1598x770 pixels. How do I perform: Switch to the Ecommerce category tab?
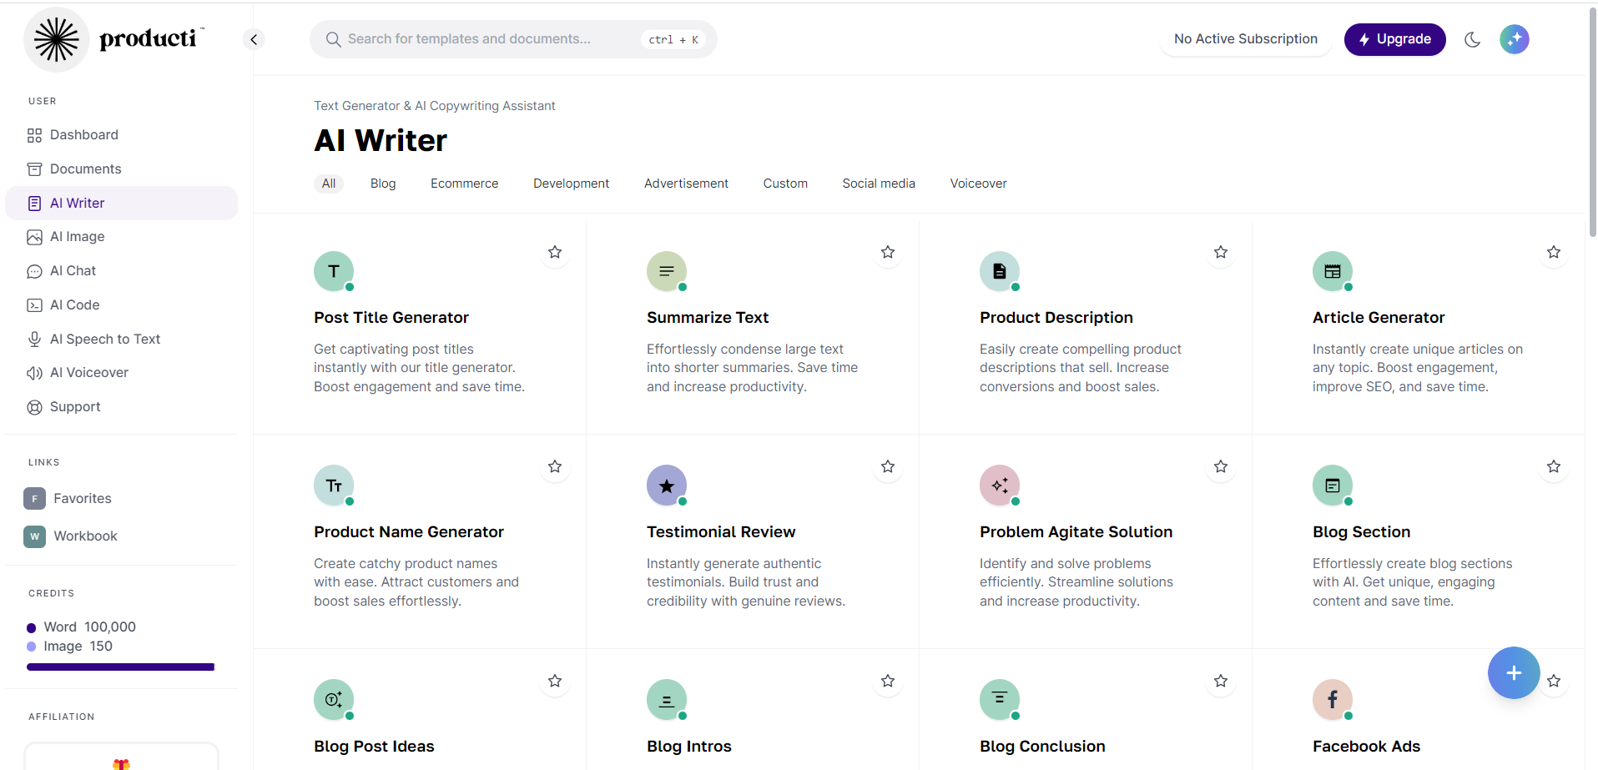tap(464, 184)
